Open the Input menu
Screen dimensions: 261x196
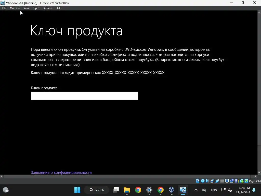(x=36, y=8)
